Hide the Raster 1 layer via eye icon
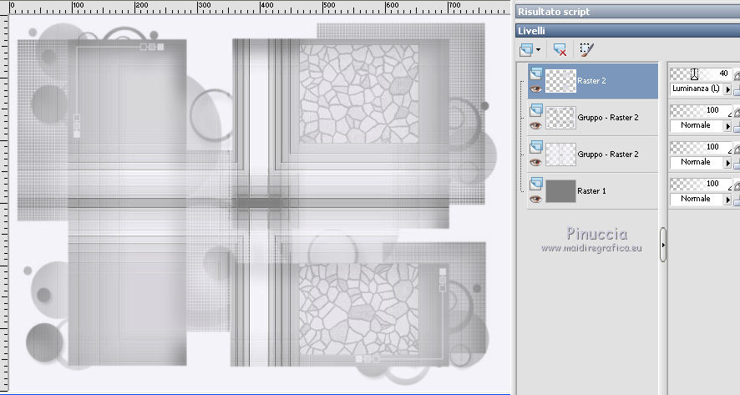Viewport: 740px width, 395px height. 535,199
